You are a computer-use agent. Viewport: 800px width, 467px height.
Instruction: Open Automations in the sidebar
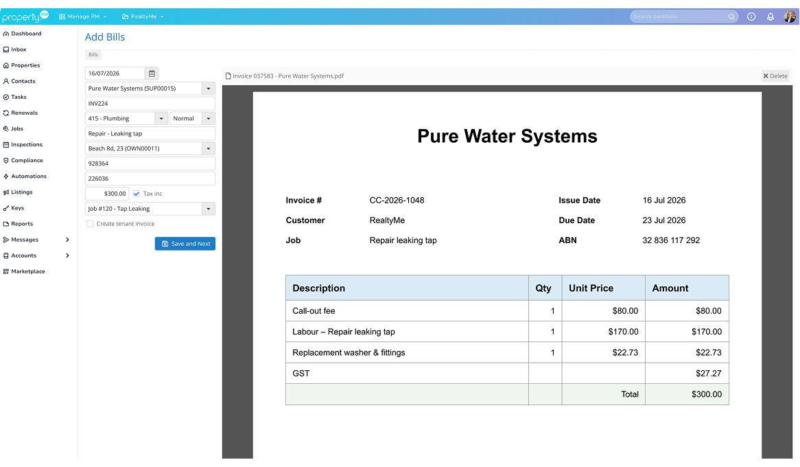25,176
